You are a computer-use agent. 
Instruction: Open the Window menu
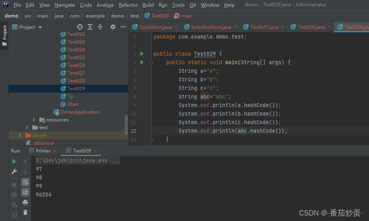click(210, 5)
